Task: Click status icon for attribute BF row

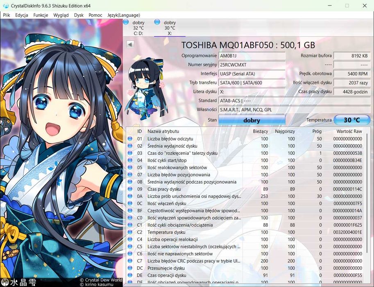Action: tap(130, 210)
